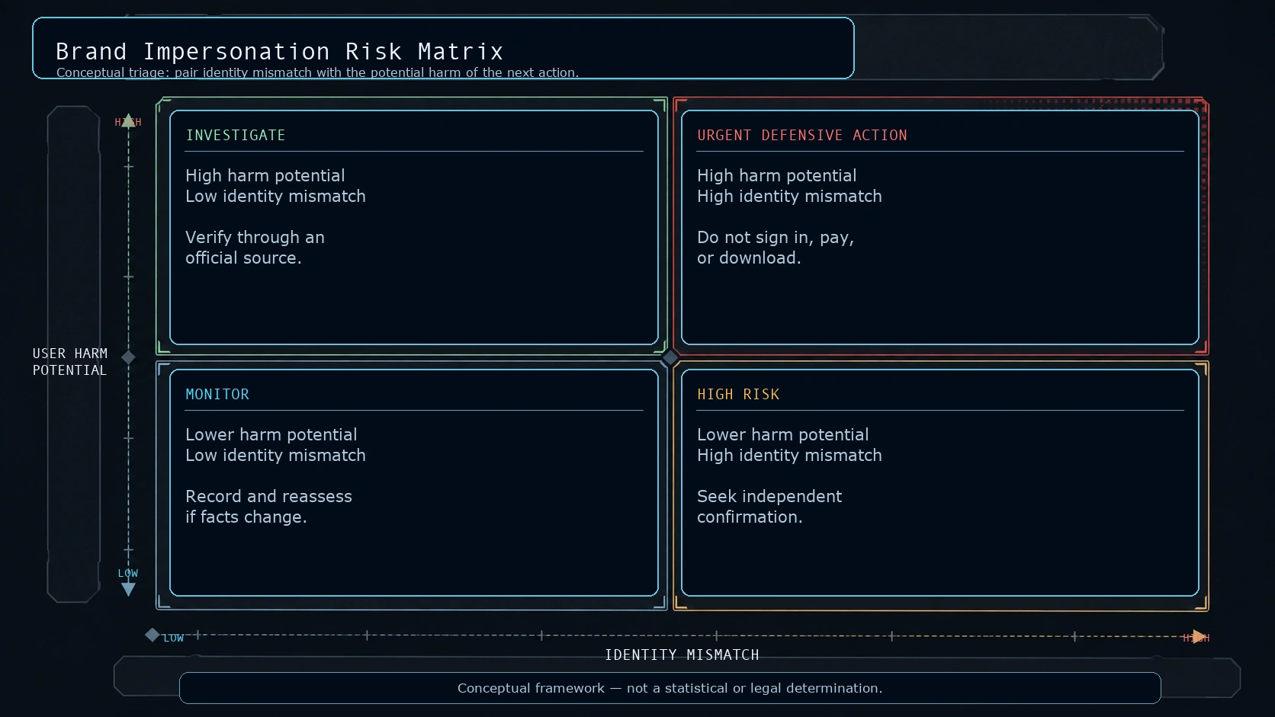The width and height of the screenshot is (1275, 717).
Task: Select the MONITOR quadrant heading
Action: [x=217, y=395]
